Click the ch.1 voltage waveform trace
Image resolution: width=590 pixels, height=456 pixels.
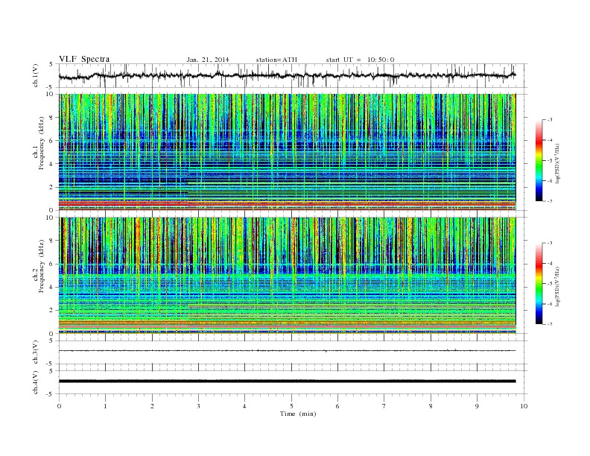(x=287, y=75)
